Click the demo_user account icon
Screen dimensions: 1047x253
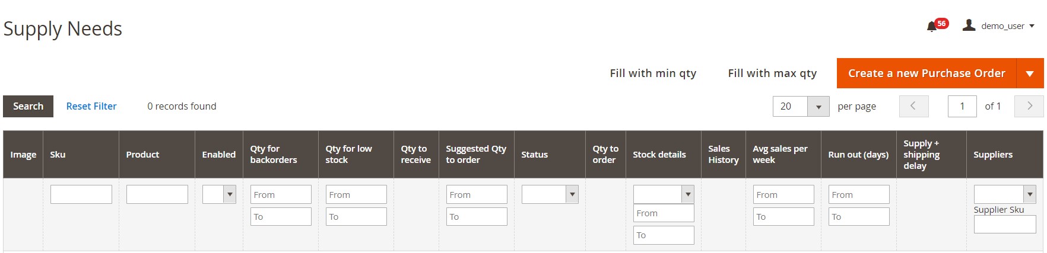(969, 25)
